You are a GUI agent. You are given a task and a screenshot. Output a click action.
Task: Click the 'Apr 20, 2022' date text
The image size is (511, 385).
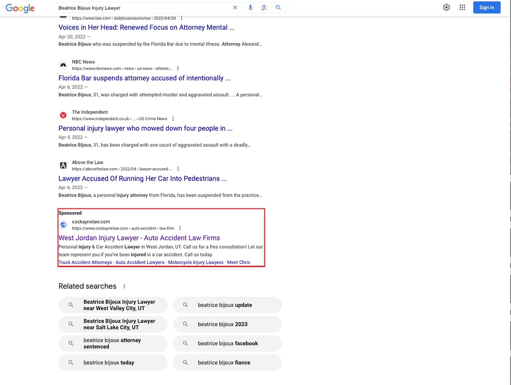click(72, 37)
